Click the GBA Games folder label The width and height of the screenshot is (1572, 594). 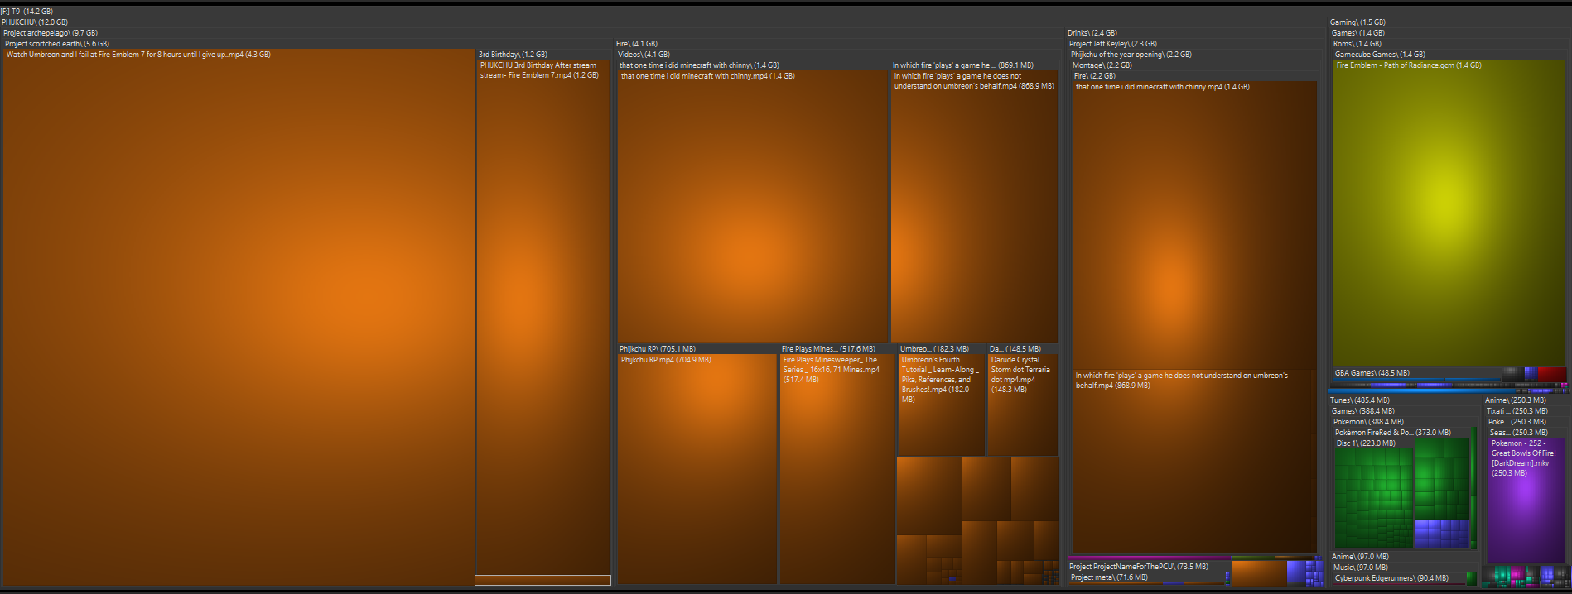(1372, 373)
